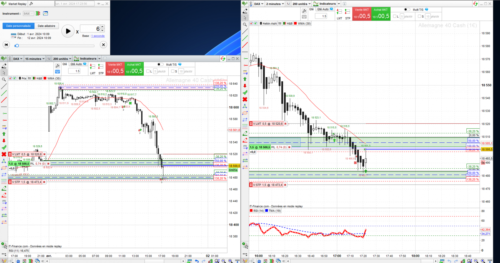Close 1,5 @ 18 500,5 position in 15-minute chart
This screenshot has width=500, height=263.
coord(48,164)
